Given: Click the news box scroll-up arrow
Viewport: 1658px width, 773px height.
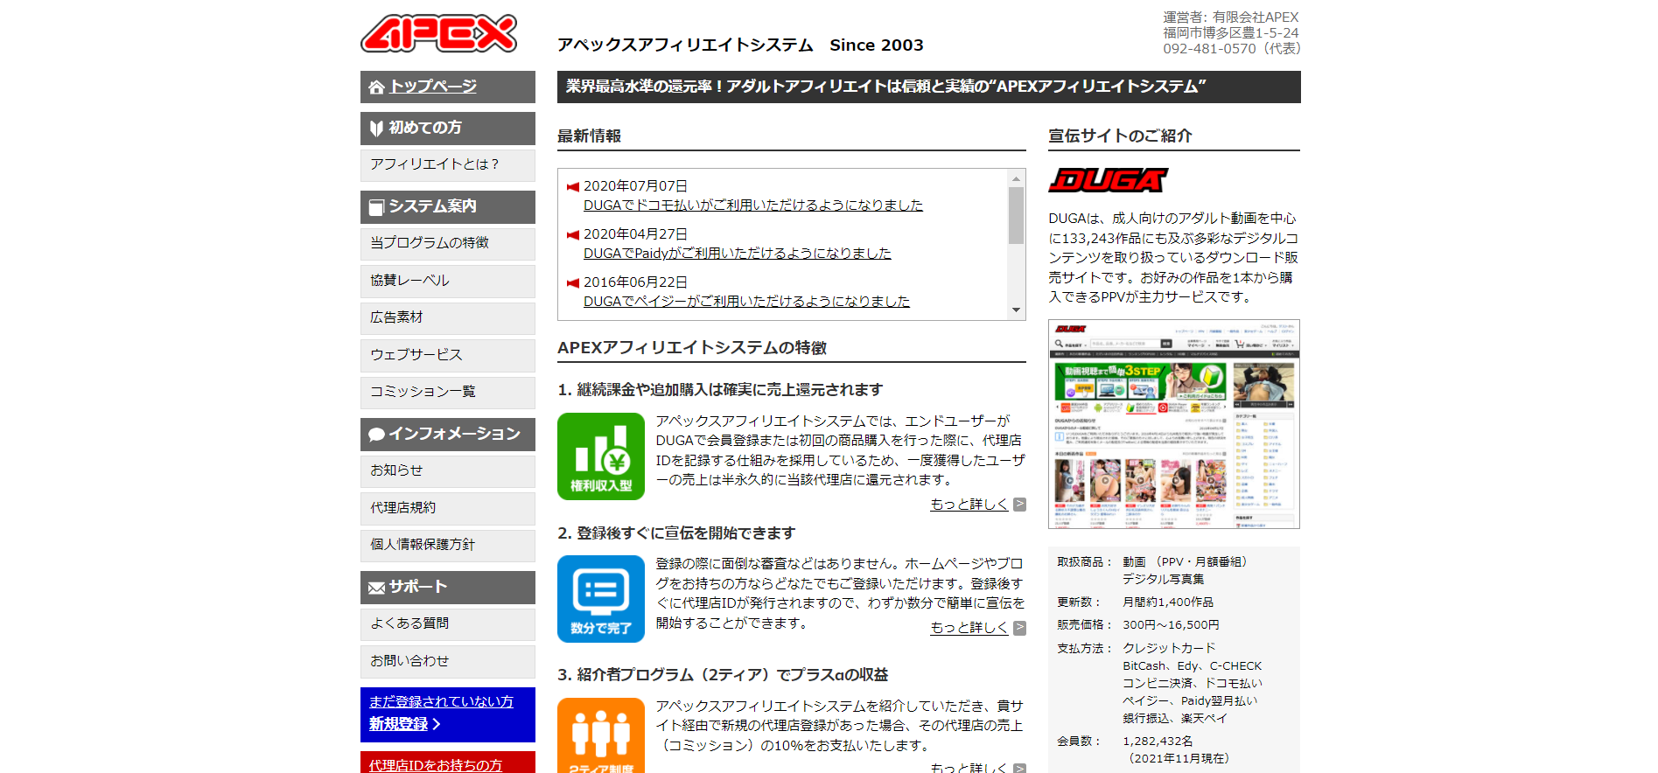Looking at the screenshot, I should (1016, 178).
